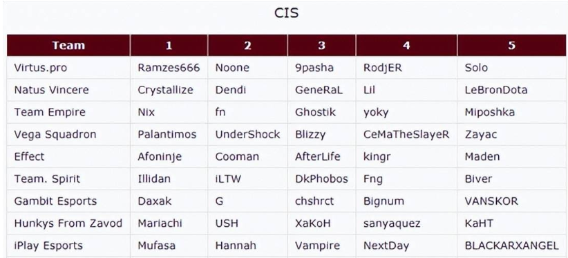This screenshot has width=568, height=258.
Task: Select player iLTW
Action: 228,179
